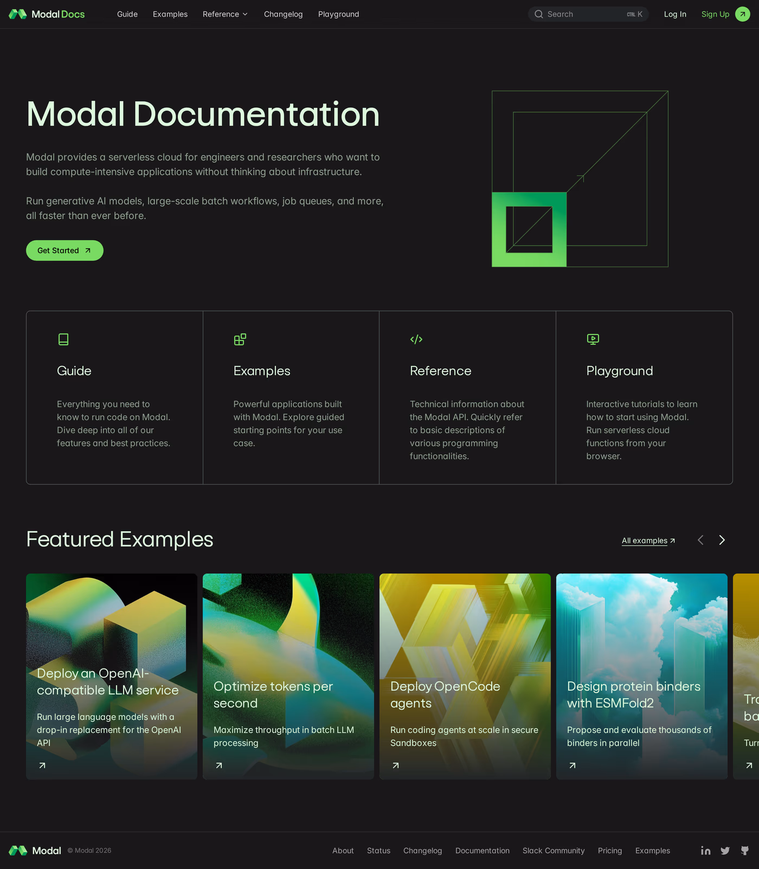Click About in the footer
The image size is (759, 869).
point(343,851)
